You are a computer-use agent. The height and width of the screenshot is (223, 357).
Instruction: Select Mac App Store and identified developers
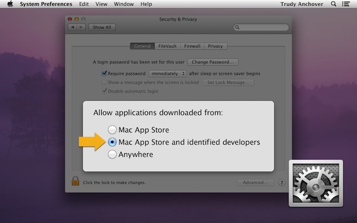point(112,142)
